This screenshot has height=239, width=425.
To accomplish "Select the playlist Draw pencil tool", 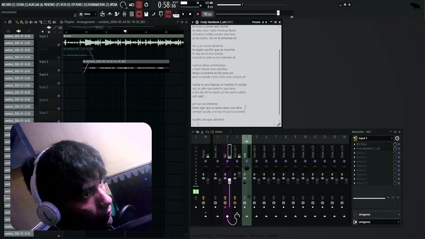I will 17,22.
